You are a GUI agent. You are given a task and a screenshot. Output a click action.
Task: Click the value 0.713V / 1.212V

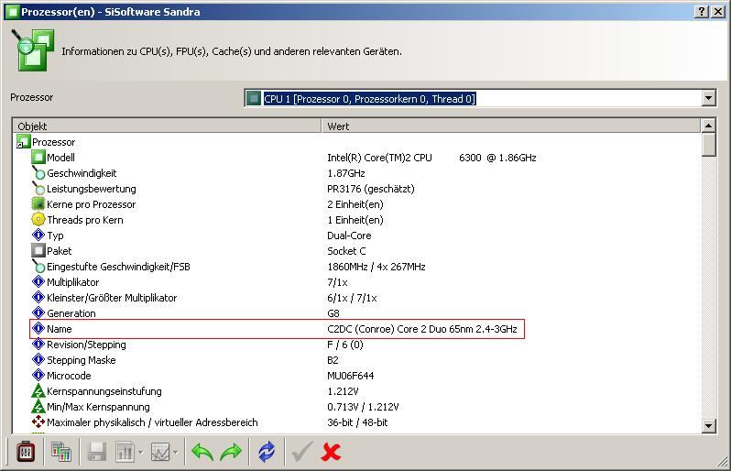click(x=363, y=407)
